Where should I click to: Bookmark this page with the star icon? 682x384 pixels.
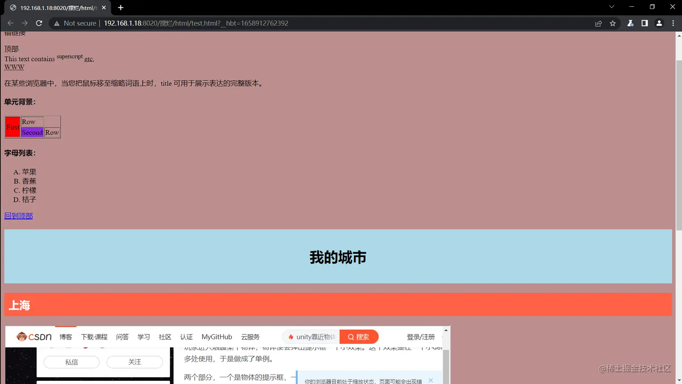pos(612,23)
